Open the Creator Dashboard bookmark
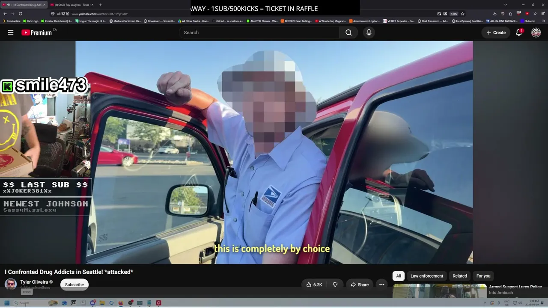 57,21
